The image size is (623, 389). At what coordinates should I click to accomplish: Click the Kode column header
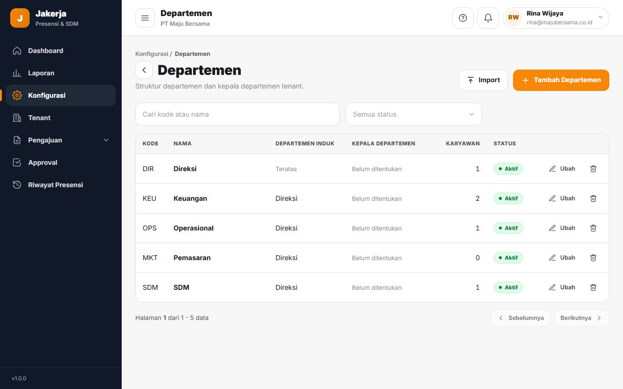tap(150, 143)
